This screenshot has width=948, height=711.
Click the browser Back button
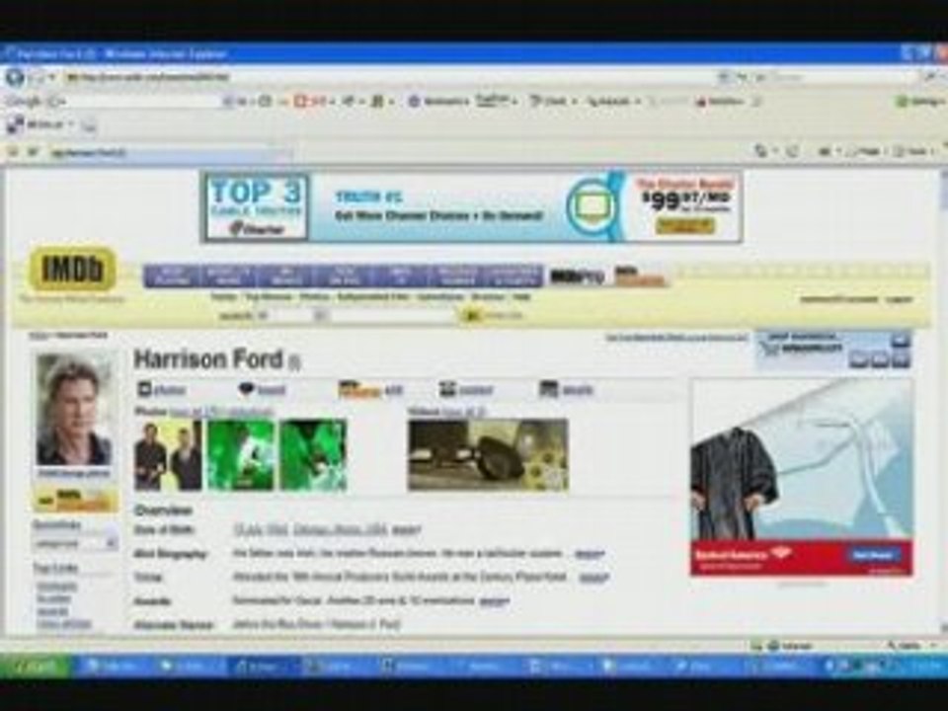coord(15,77)
